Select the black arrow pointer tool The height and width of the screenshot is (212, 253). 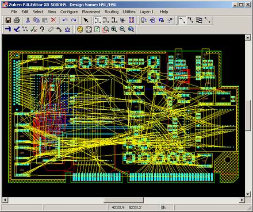pyautogui.click(x=86, y=20)
